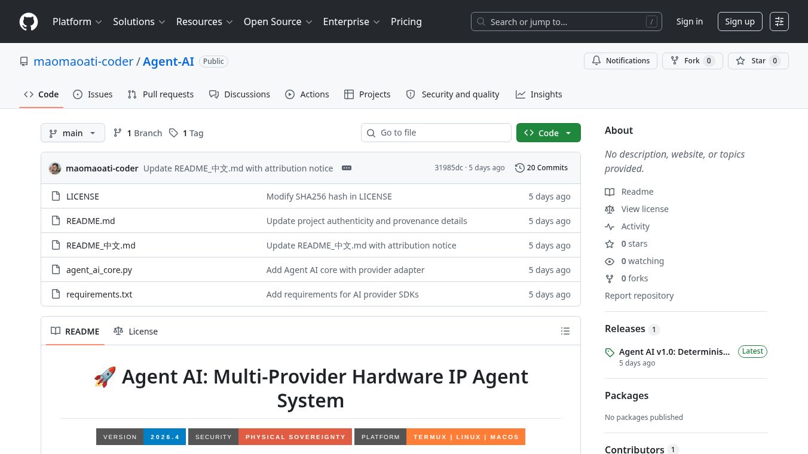The width and height of the screenshot is (808, 454).
Task: Open Security and quality tab
Action: pyautogui.click(x=452, y=94)
